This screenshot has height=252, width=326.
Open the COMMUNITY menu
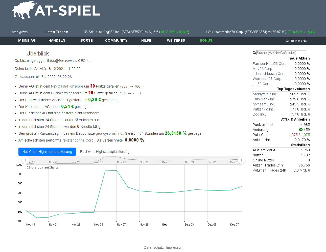[116, 40]
